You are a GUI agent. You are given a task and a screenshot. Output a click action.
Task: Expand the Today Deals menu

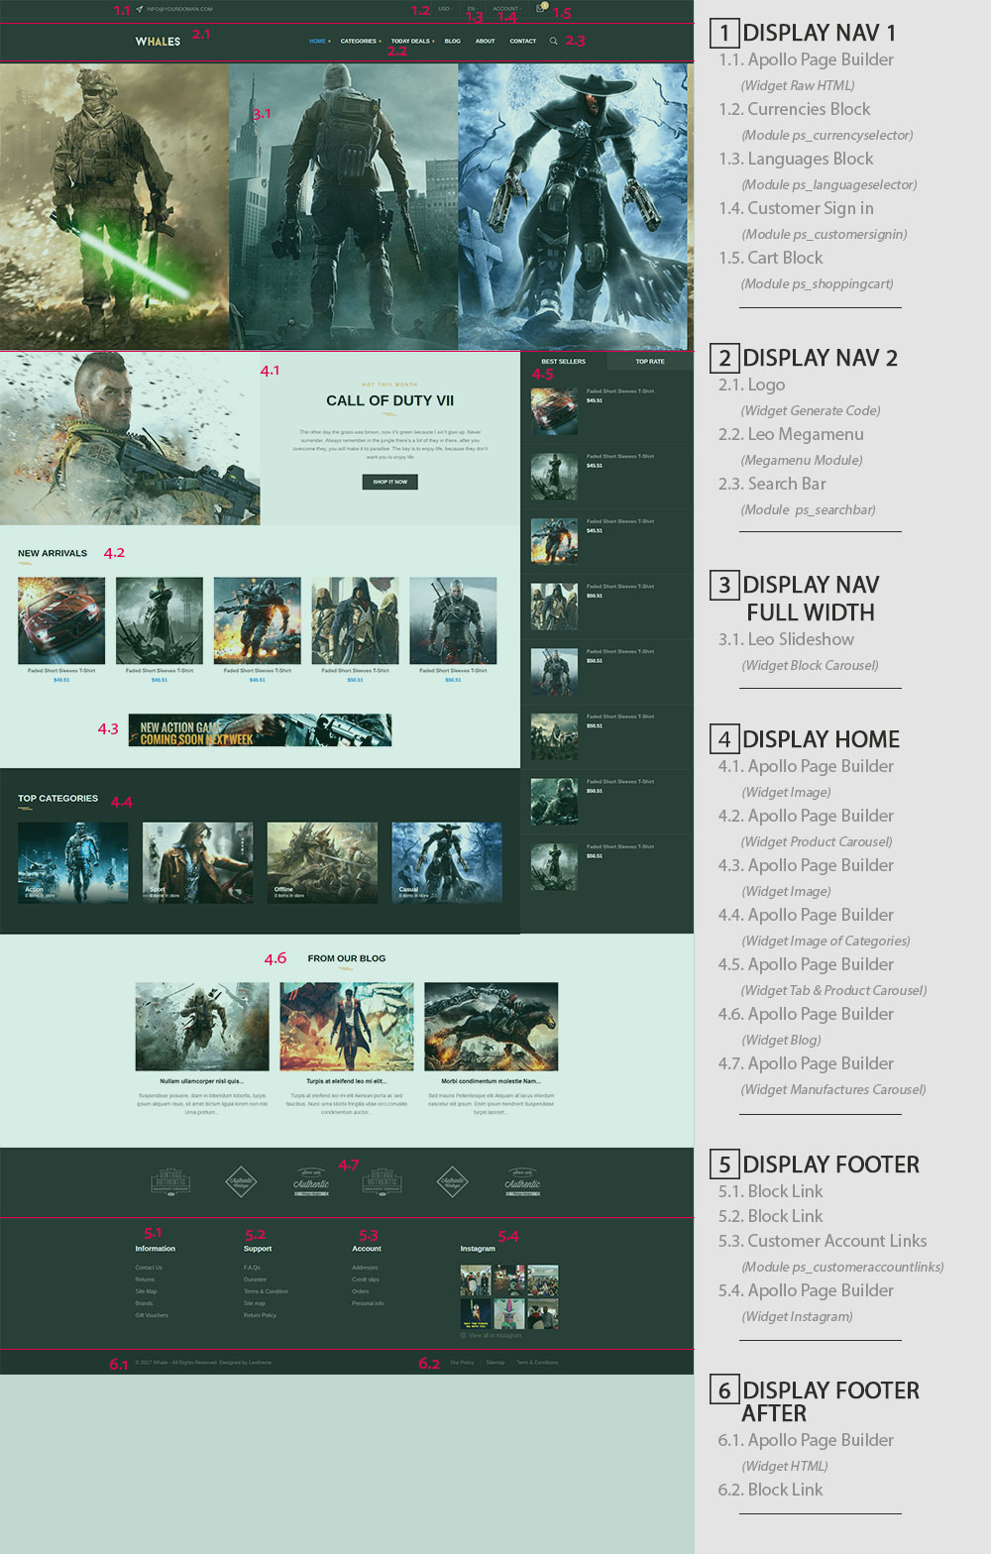tap(412, 41)
